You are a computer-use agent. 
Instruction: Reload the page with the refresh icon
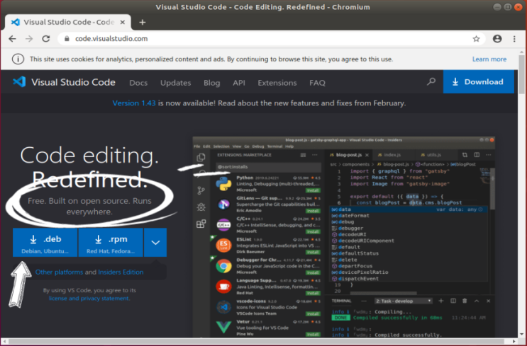pyautogui.click(x=46, y=39)
